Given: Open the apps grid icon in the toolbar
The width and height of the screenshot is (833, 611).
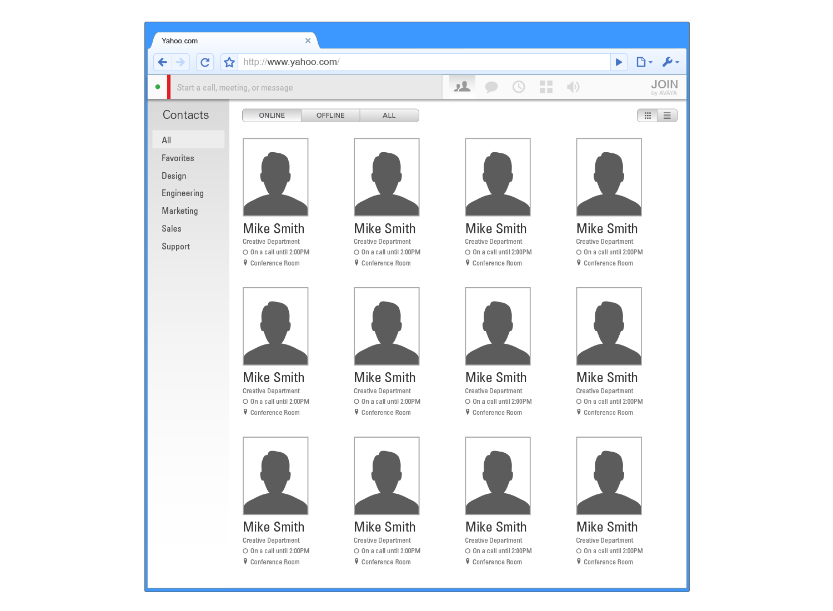Looking at the screenshot, I should (x=546, y=87).
